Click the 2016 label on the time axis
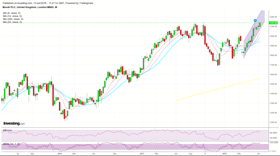The width and height of the screenshot is (280, 156). click(60, 154)
